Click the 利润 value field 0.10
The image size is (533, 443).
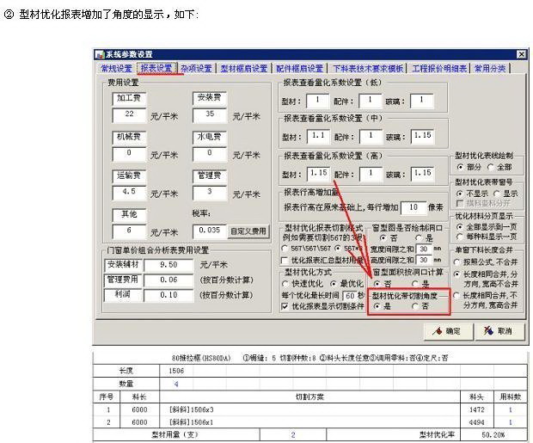point(168,295)
